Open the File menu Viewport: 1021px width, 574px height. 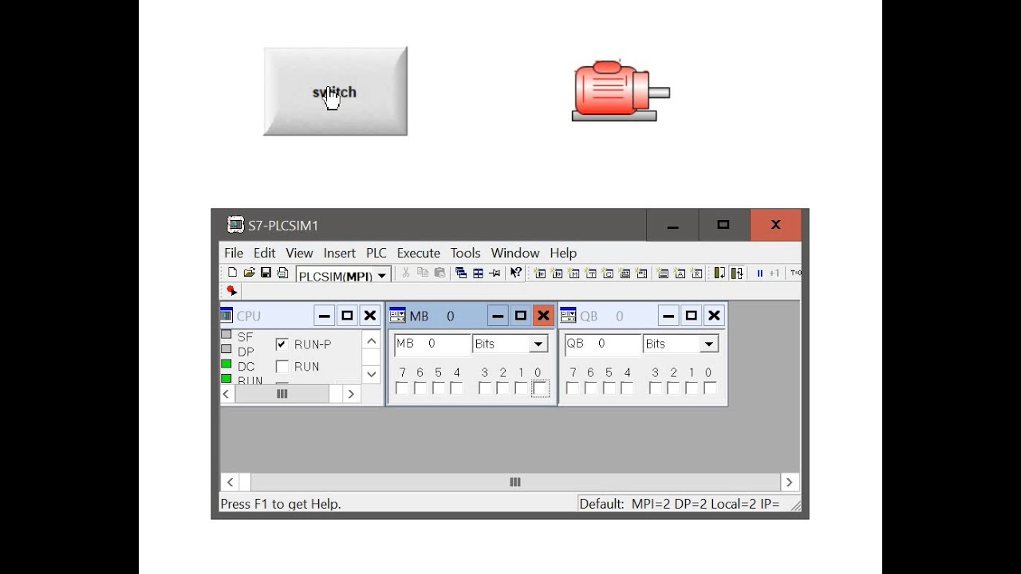234,253
